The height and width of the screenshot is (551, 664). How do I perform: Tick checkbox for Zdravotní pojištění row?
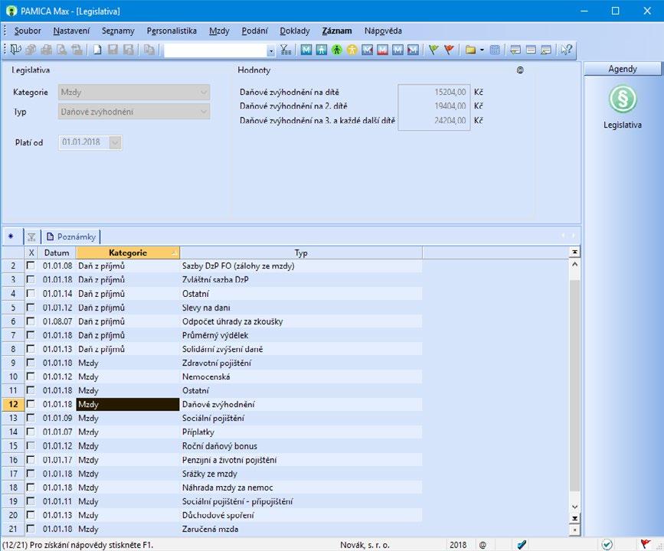(31, 363)
